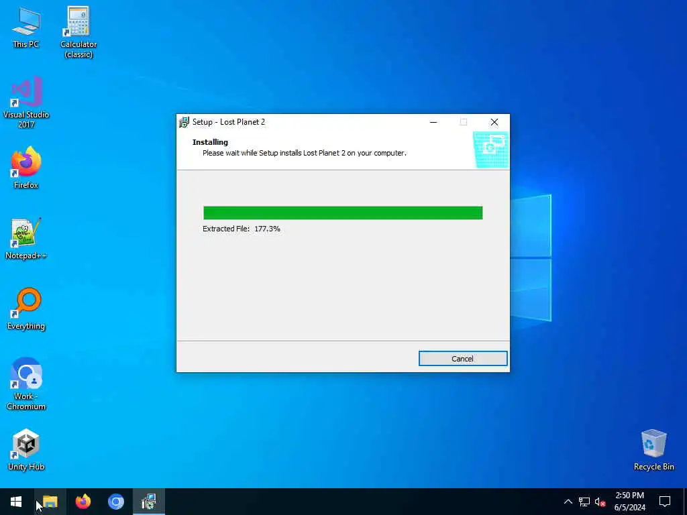Open the taskbar clock and date
Screen dimensions: 687x515
pos(629,502)
